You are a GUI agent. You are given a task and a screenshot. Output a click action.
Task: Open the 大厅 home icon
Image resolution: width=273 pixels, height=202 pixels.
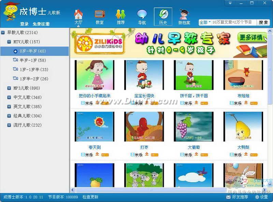pos(78,17)
